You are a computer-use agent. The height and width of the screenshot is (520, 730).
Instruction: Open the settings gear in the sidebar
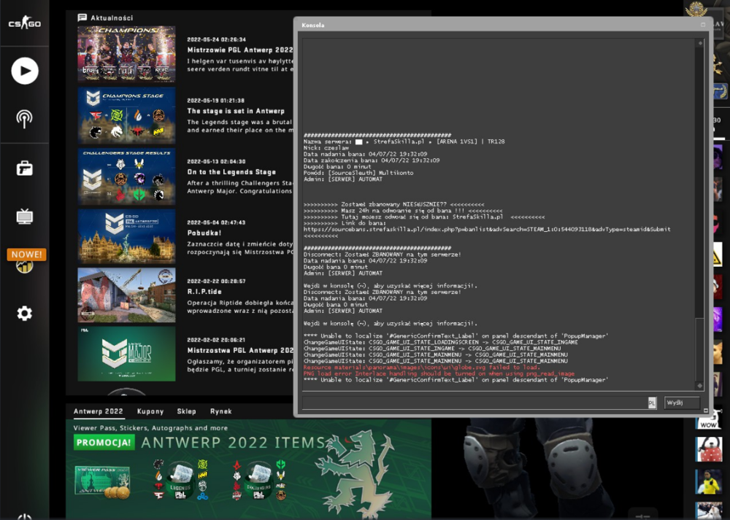coord(25,314)
